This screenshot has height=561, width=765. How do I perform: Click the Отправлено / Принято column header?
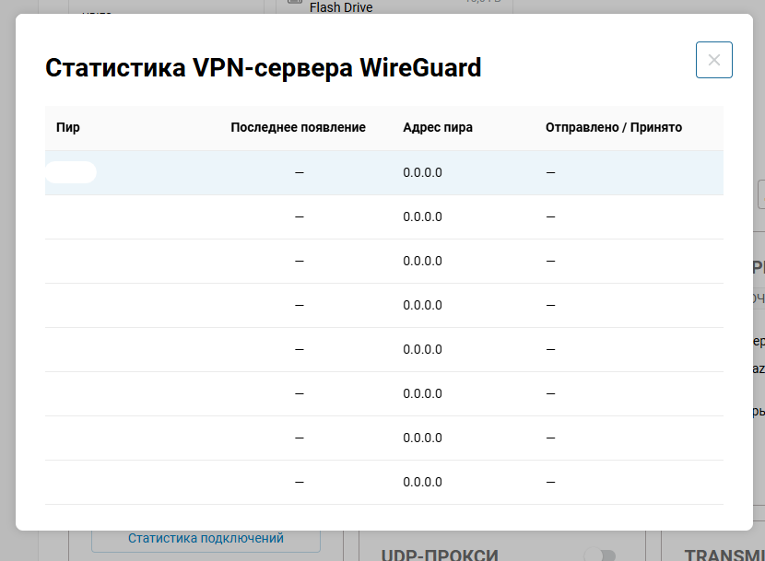coord(614,127)
